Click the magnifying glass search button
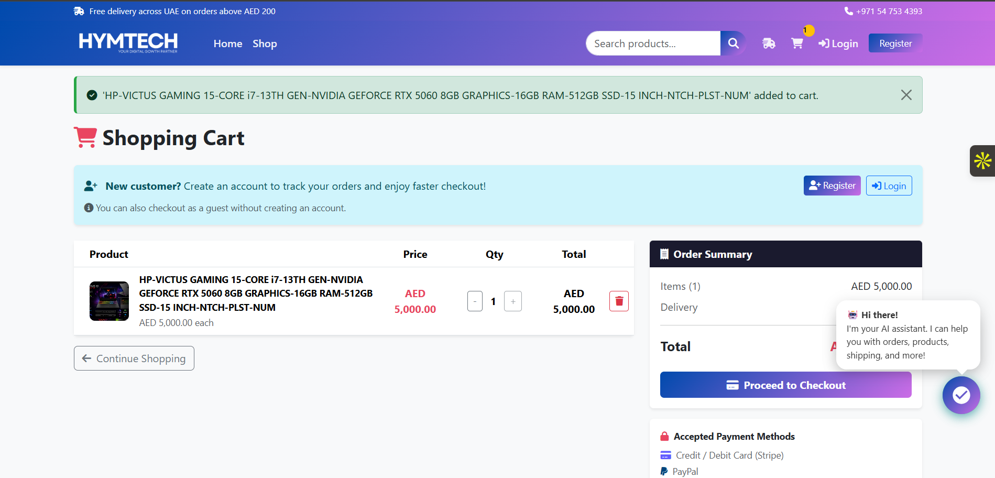The width and height of the screenshot is (995, 478). (x=734, y=44)
